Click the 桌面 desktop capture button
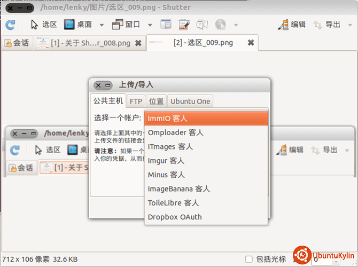Screen dimensions: 358x267 (x=78, y=25)
